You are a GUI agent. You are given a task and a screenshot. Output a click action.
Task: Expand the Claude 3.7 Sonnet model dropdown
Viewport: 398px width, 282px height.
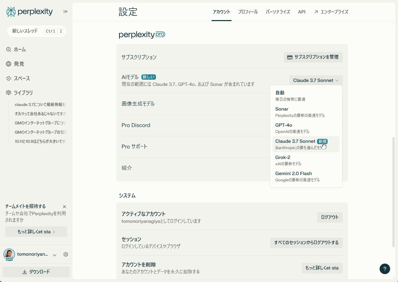point(316,80)
